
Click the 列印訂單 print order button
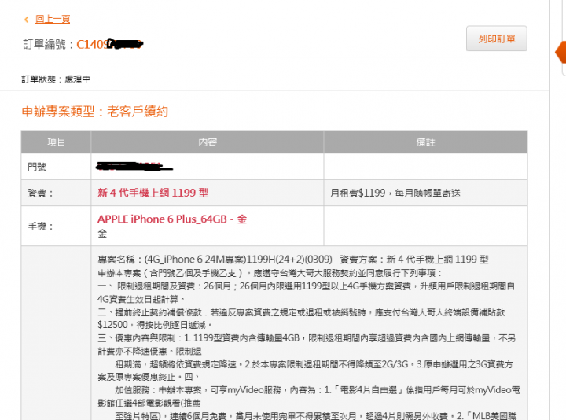(496, 39)
